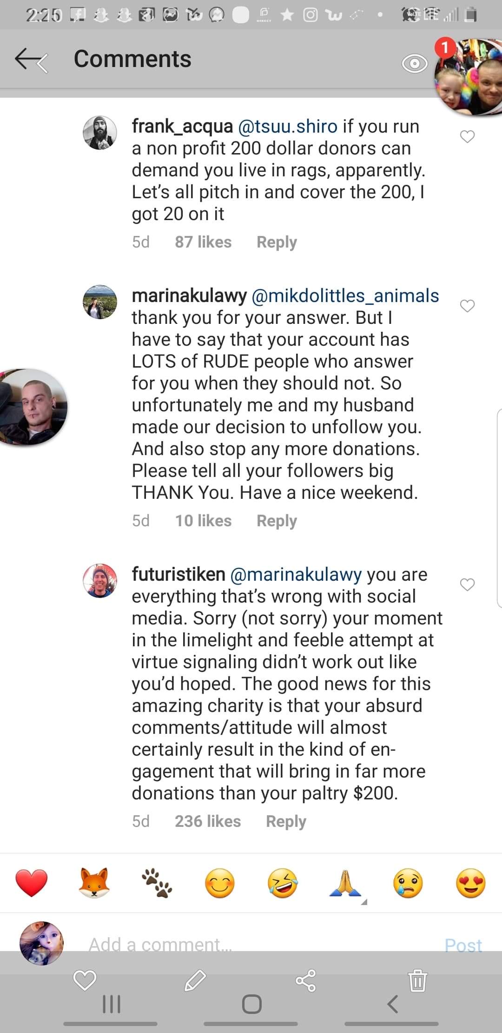Like futuristiken's comment with heart
502x1033 pixels.
tap(467, 584)
